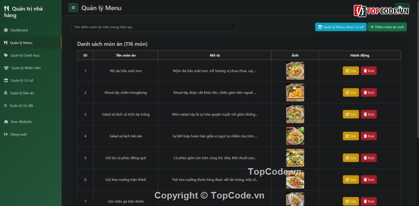
Task: Click Sửa for Gỏi heo nướng trộn thính
Action: tap(351, 180)
